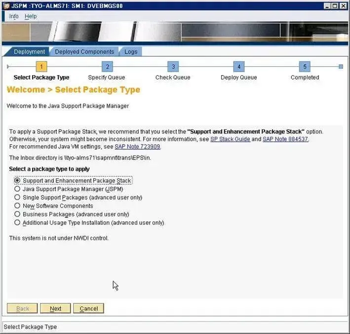Click 'Welcome > Select Package Type' heading

(74, 89)
